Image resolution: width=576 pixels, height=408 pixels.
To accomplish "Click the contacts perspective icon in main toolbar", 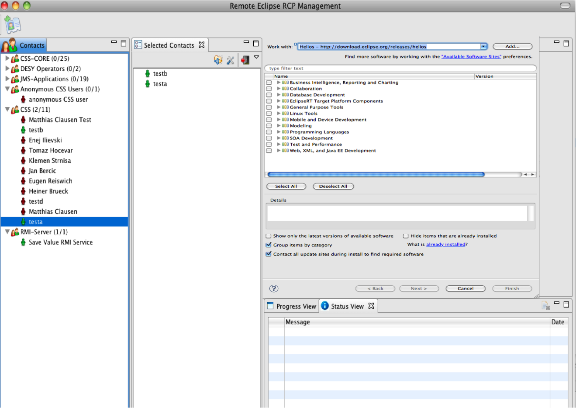I will tap(12, 25).
